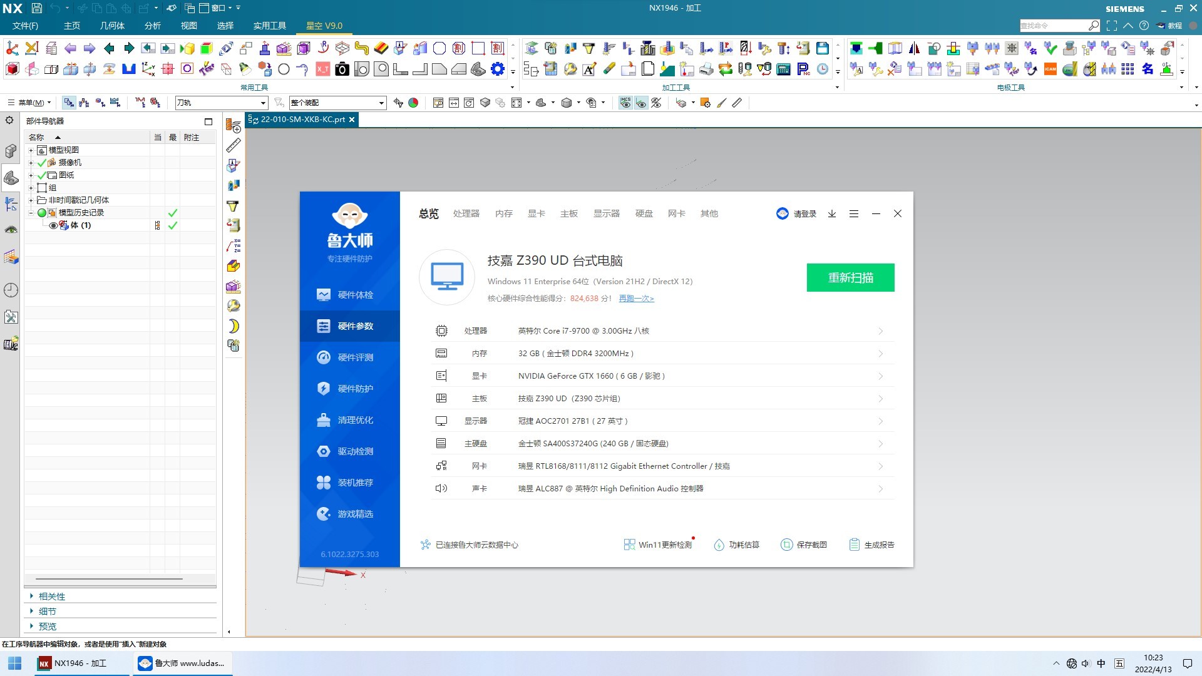
Task: Click the 保存截图 button
Action: [x=804, y=545]
